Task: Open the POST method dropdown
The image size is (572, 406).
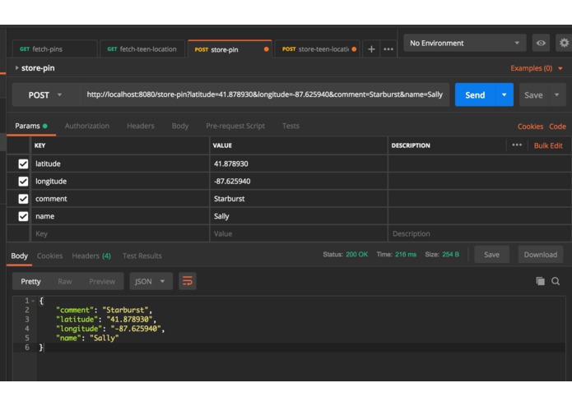Action: (45, 95)
